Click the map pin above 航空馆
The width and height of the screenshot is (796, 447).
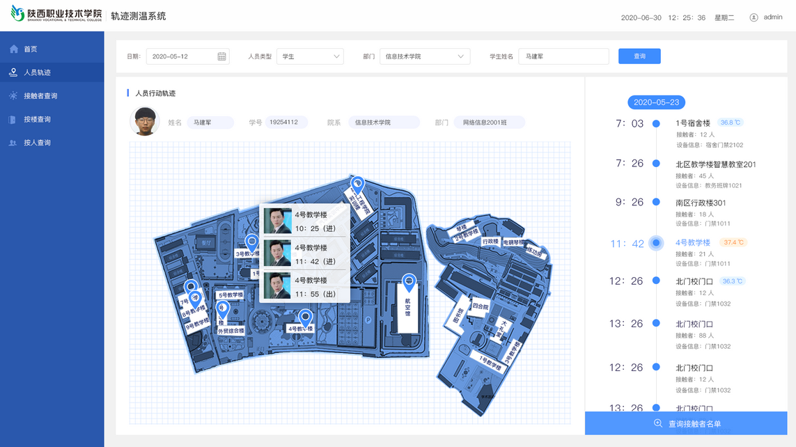409,281
